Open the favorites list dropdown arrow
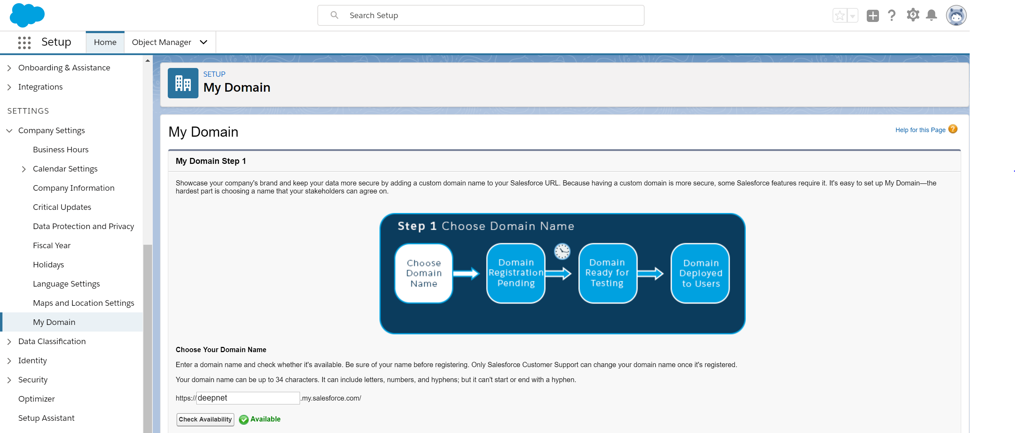Viewport: 1015px width, 433px height. 852,16
